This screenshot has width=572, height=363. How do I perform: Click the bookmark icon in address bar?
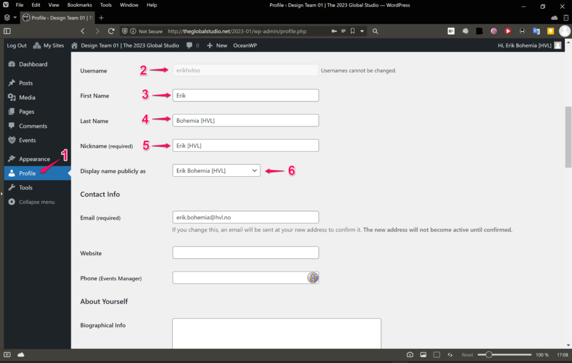tap(352, 31)
